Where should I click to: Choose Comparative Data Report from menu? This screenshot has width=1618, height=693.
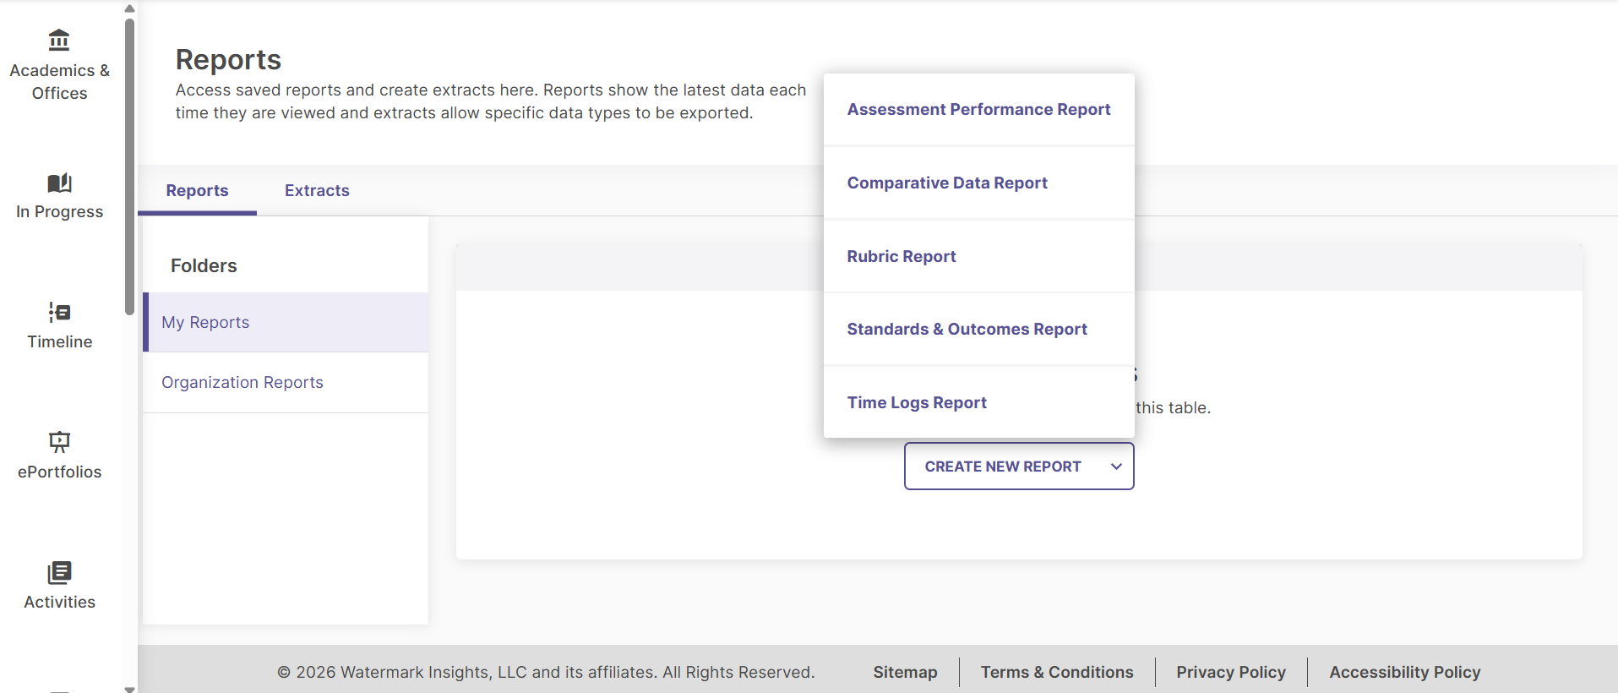(x=978, y=183)
